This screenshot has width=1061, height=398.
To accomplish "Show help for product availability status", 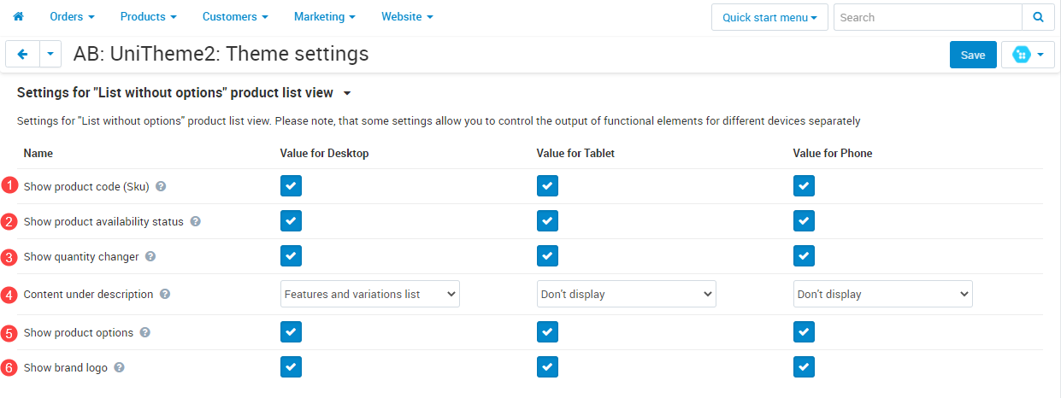I will [x=195, y=221].
